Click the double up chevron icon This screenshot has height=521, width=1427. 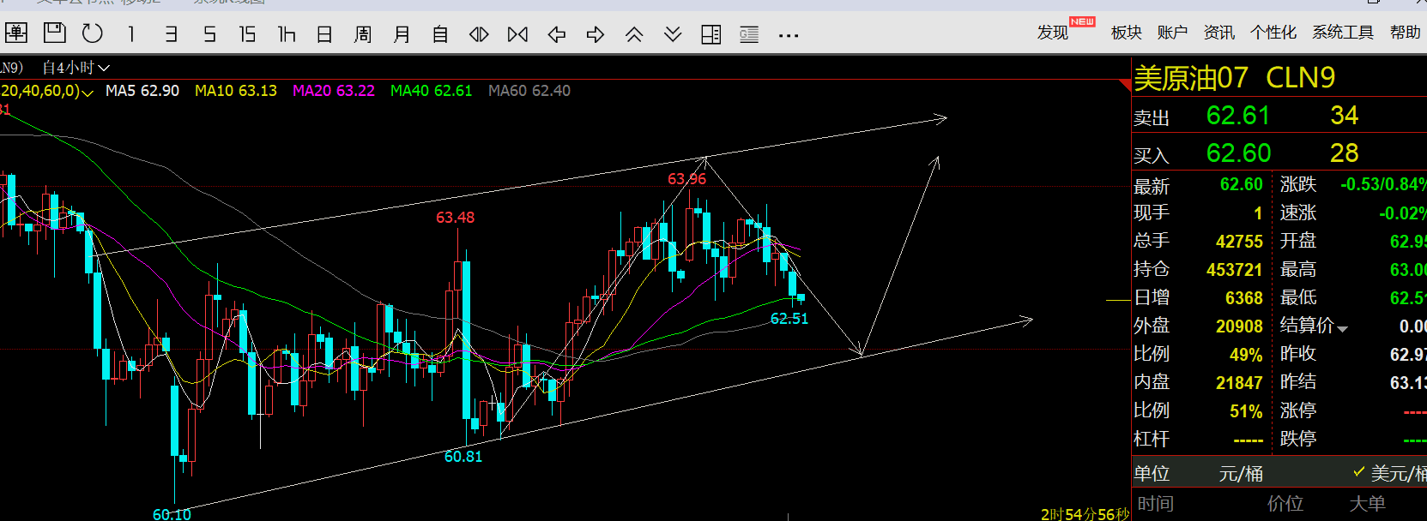(634, 34)
